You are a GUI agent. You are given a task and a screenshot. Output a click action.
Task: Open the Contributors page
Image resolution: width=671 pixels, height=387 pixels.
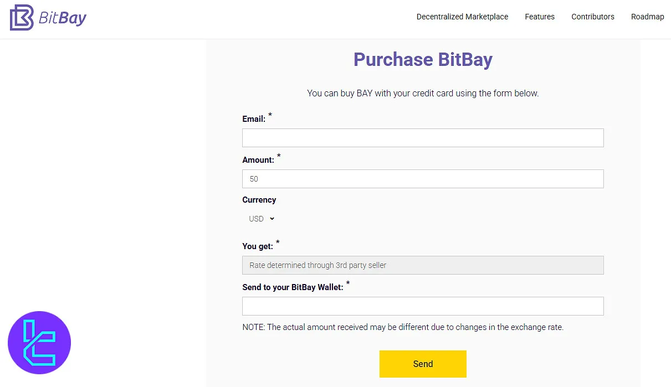[592, 17]
